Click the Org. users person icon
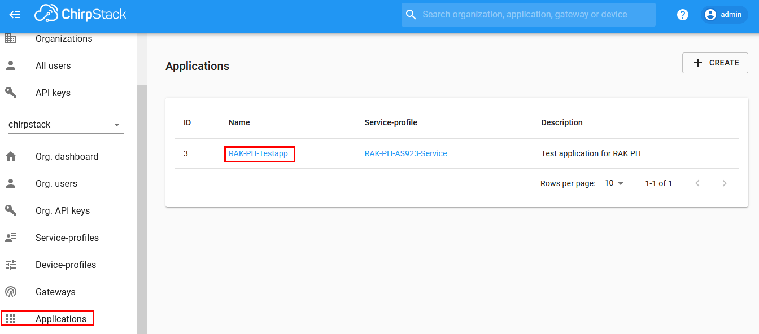This screenshot has width=759, height=334. click(11, 183)
